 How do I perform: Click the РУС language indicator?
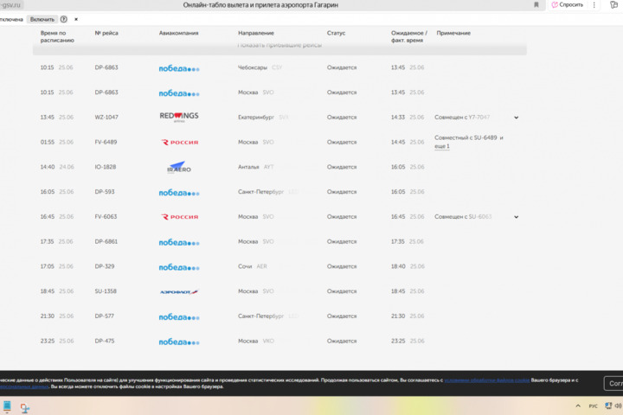(x=594, y=405)
